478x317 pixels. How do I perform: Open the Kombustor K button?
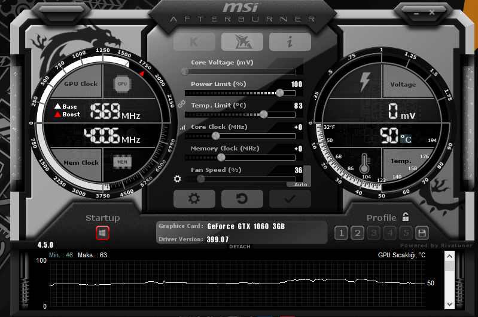coord(194,42)
